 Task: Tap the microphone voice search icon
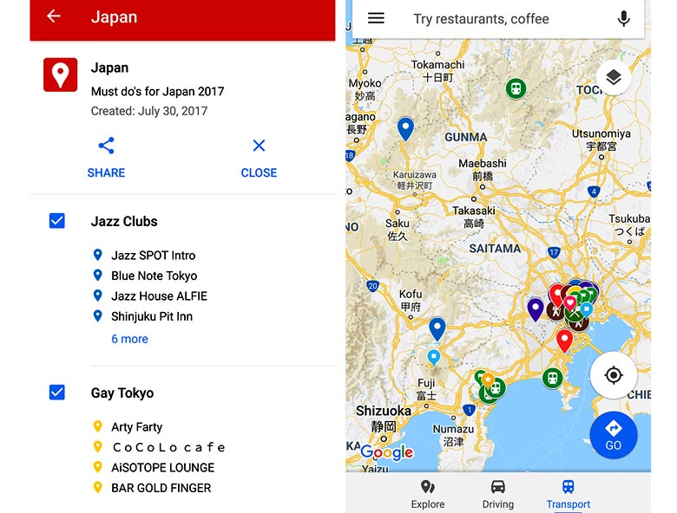[623, 18]
